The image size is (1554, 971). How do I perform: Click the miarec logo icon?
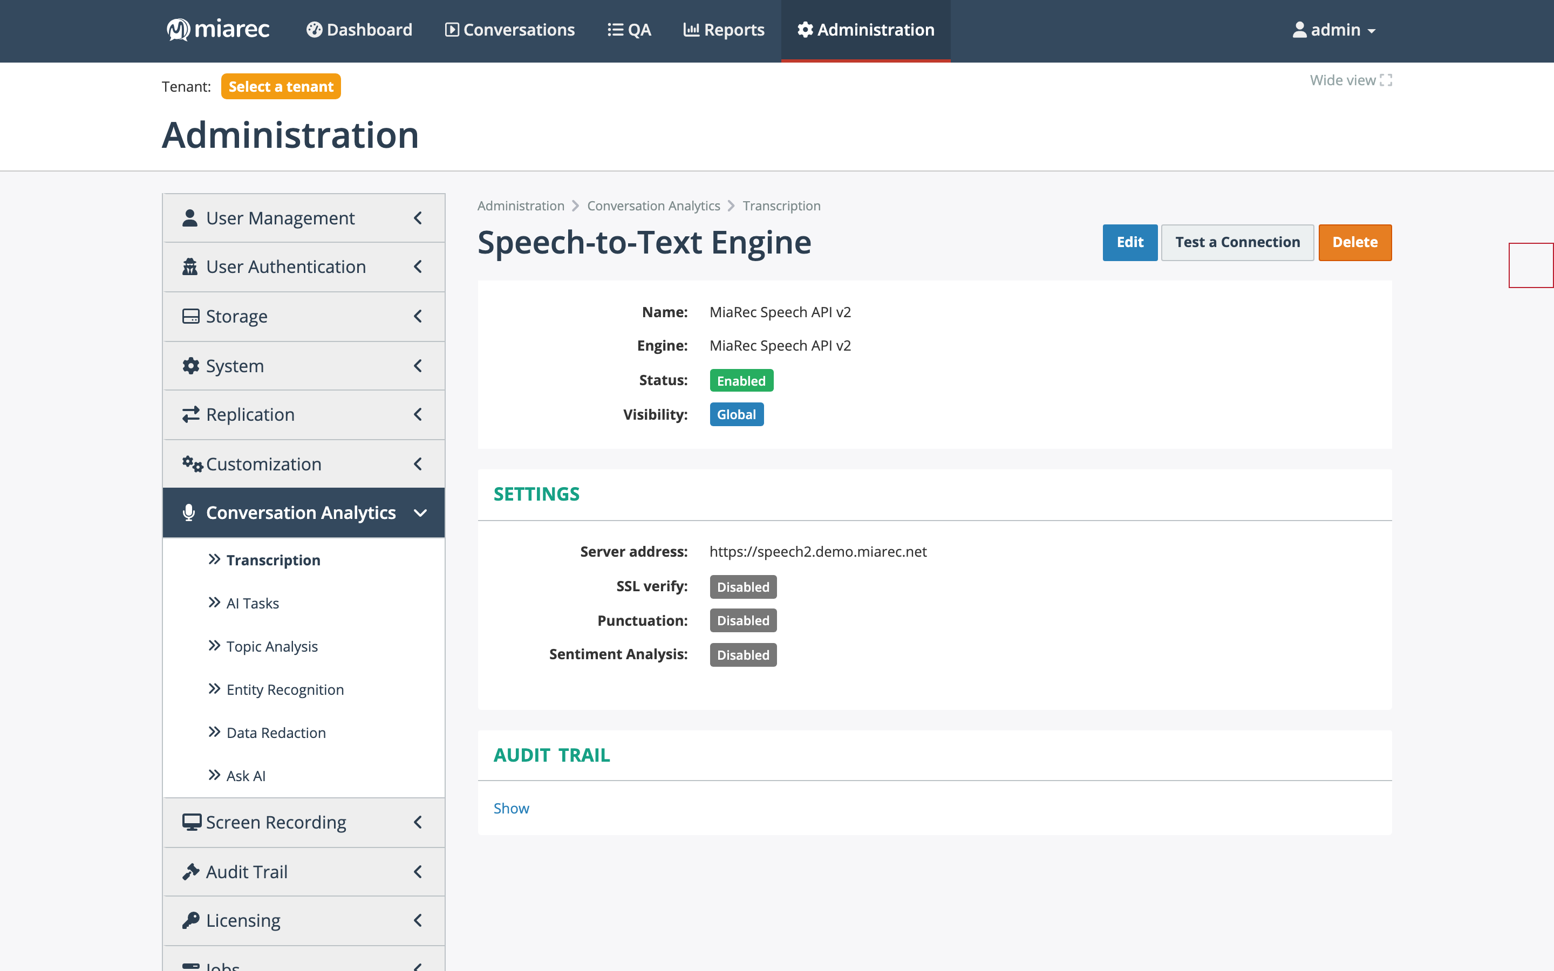178,30
